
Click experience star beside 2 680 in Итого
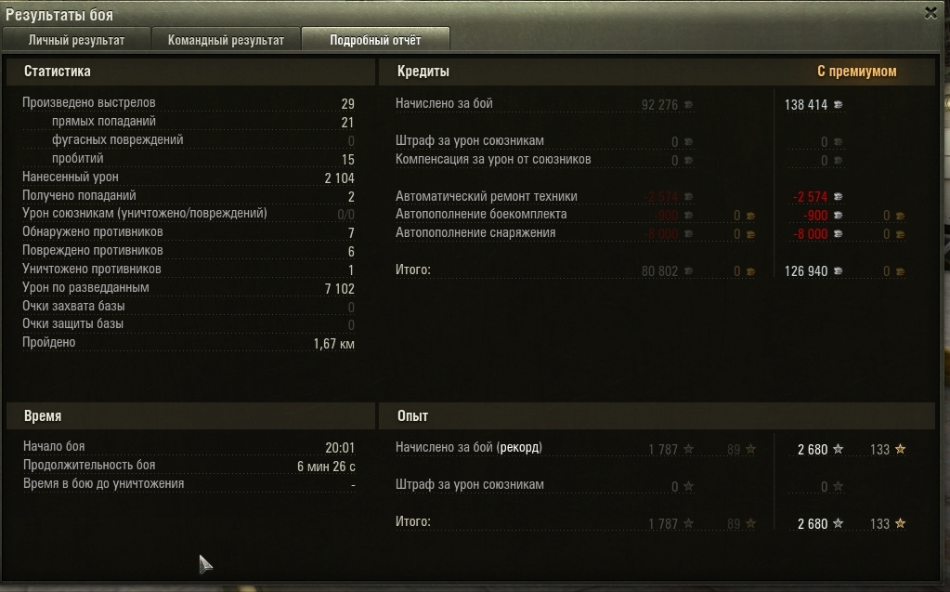click(x=838, y=523)
